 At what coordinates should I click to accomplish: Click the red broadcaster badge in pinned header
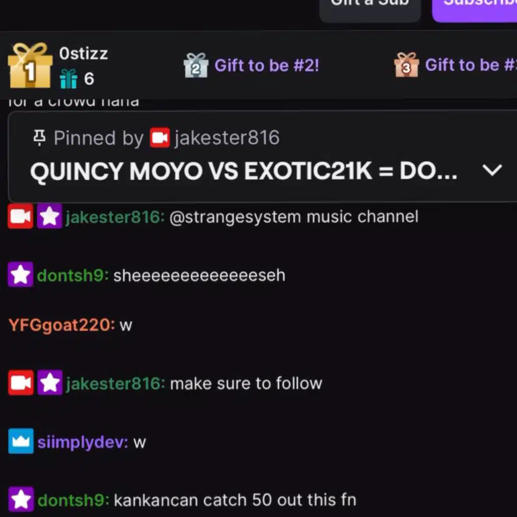[160, 137]
